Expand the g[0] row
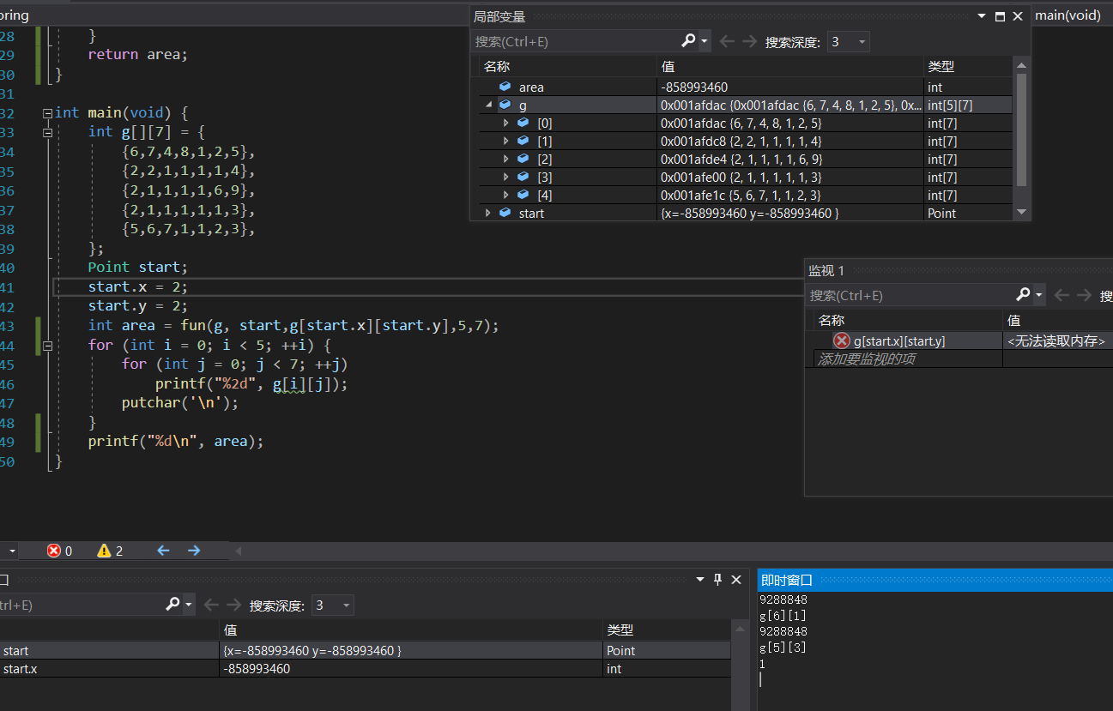 click(x=506, y=123)
